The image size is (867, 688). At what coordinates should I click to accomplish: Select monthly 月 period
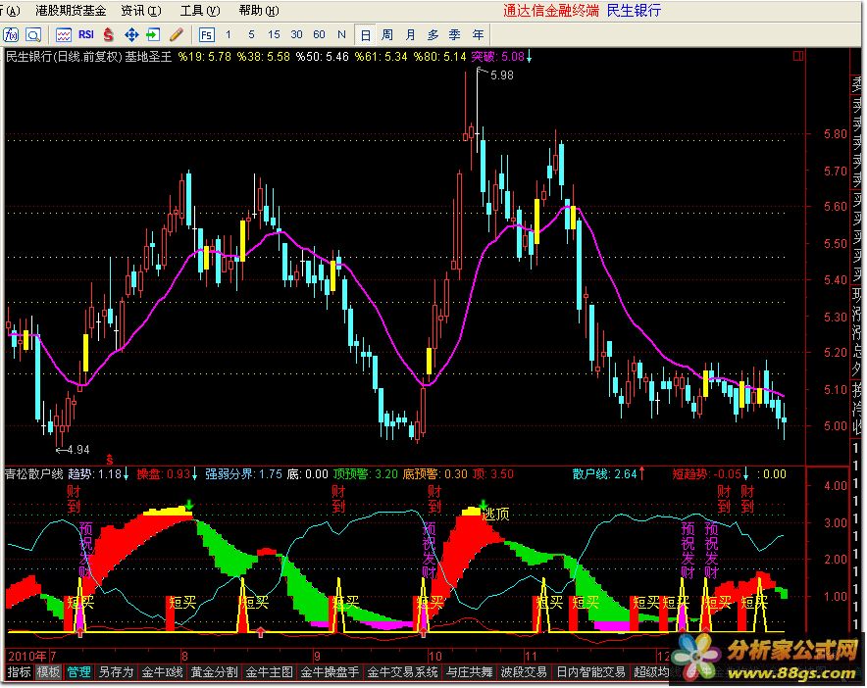pyautogui.click(x=410, y=35)
